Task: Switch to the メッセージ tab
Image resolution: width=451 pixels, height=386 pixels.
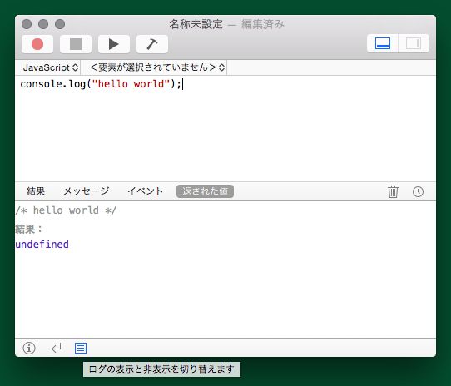Action: pos(87,191)
